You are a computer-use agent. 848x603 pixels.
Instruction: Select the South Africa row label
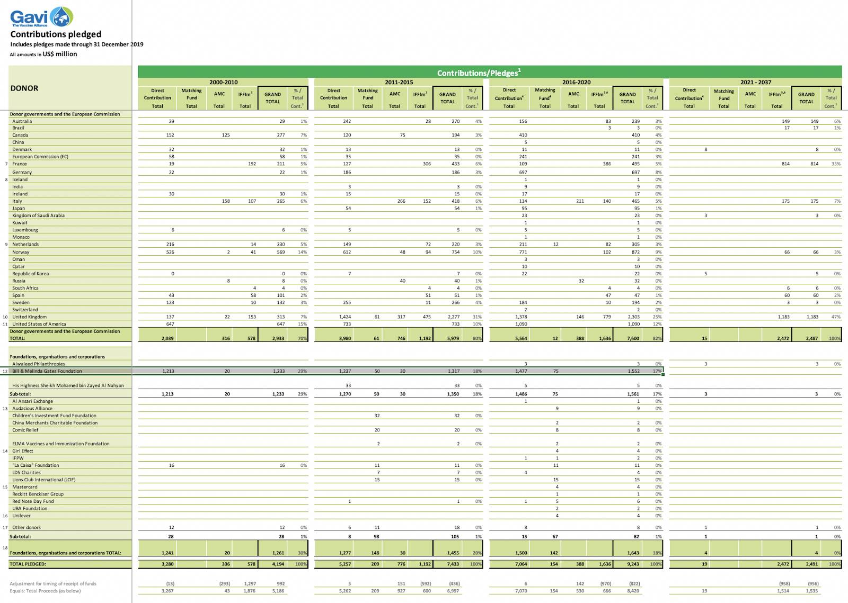(25, 288)
